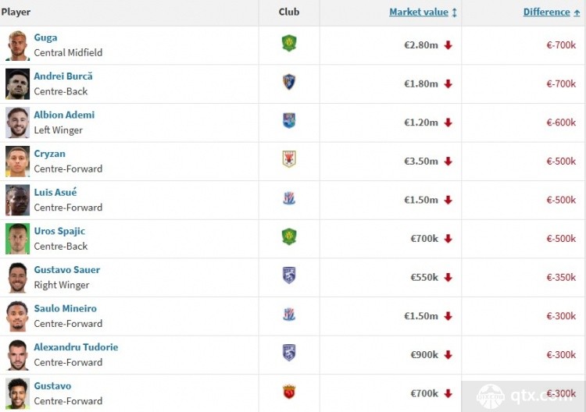Open Saulo Mineiro's player page

pos(65,308)
